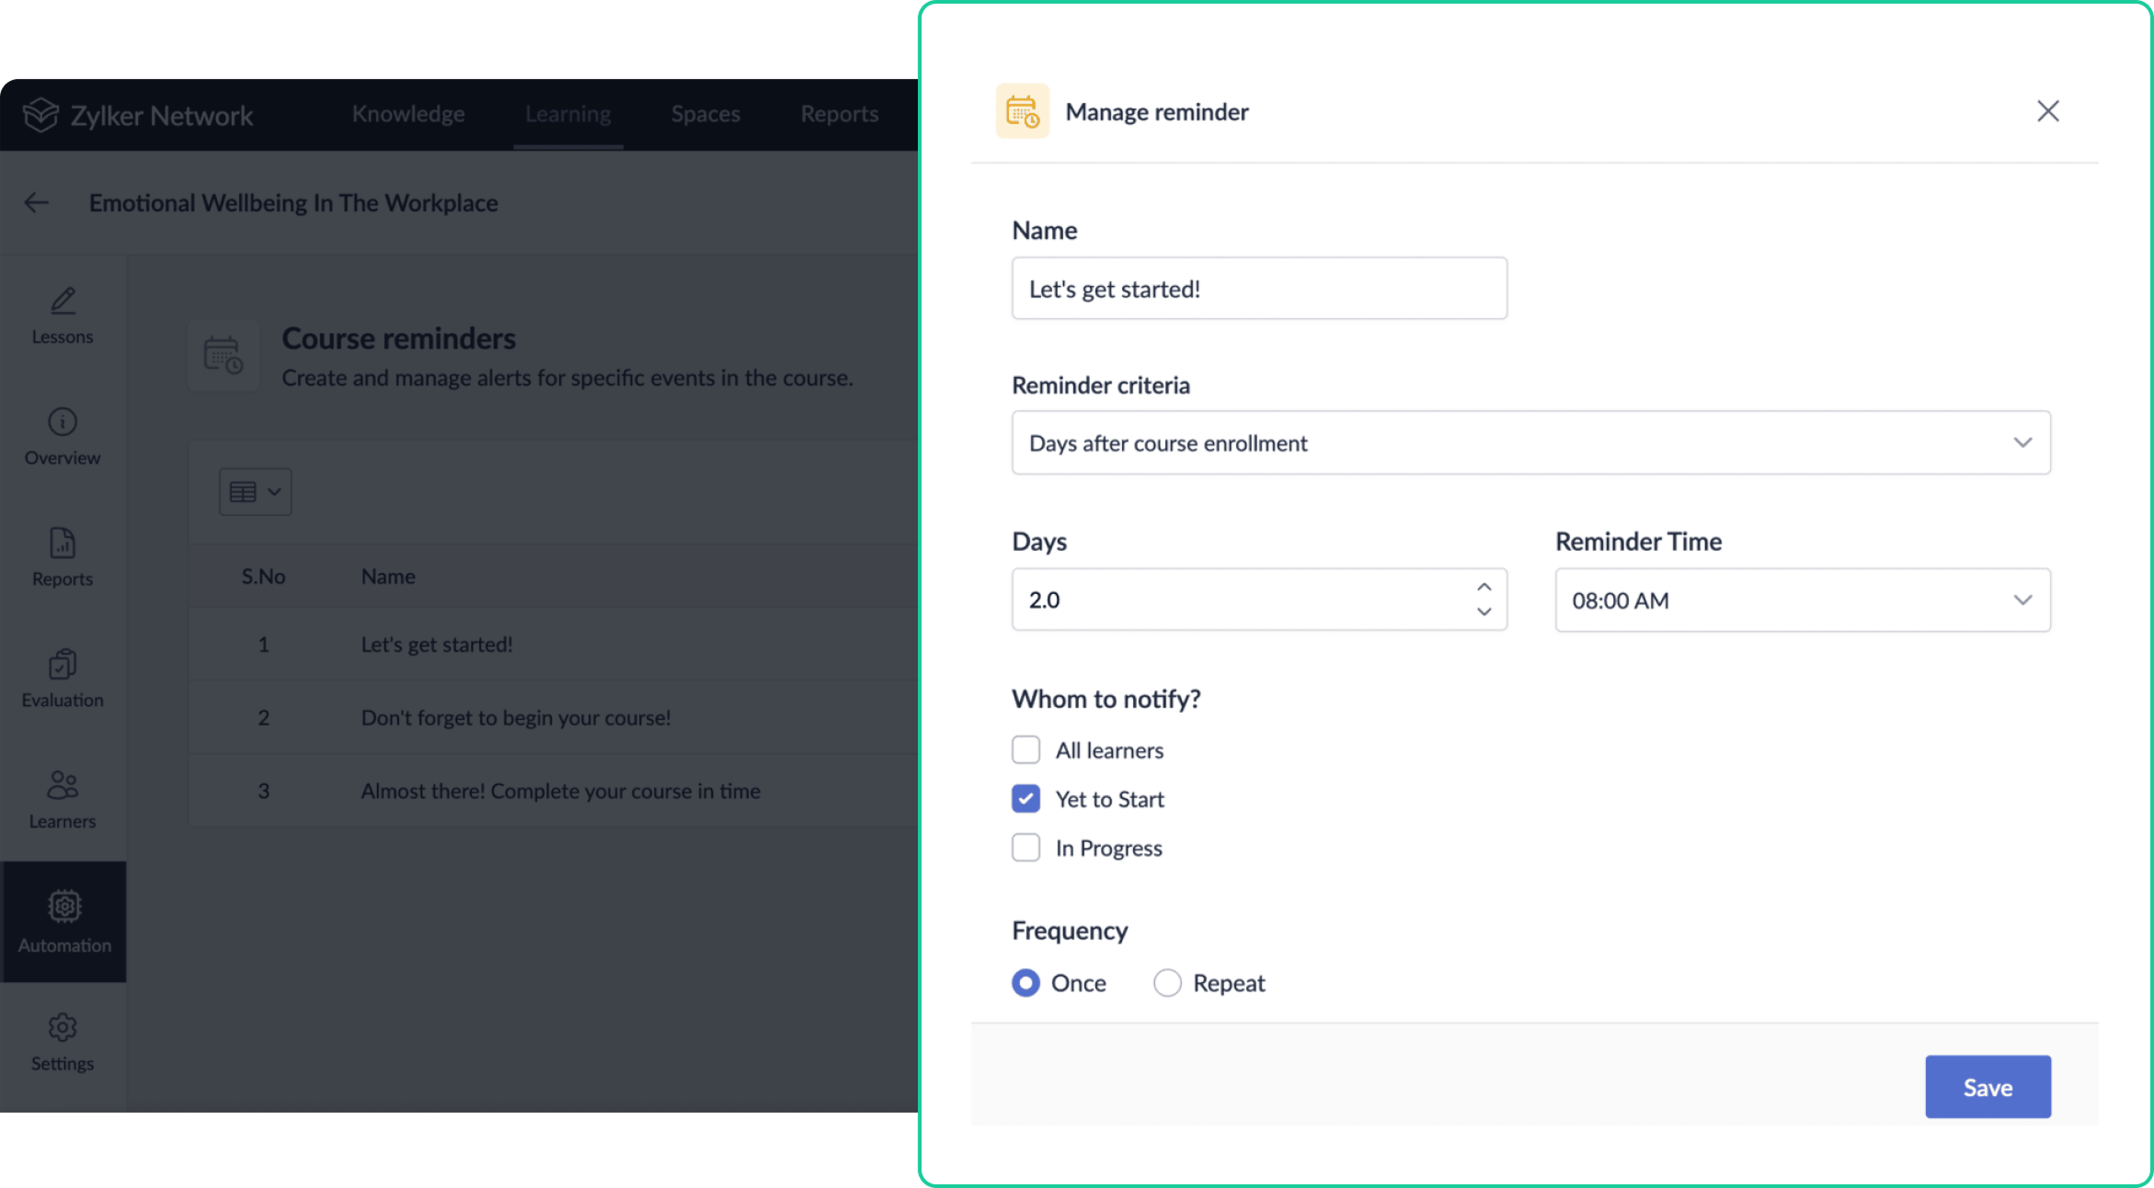Click the back arrow near Emotional Wellbeing title

[36, 202]
